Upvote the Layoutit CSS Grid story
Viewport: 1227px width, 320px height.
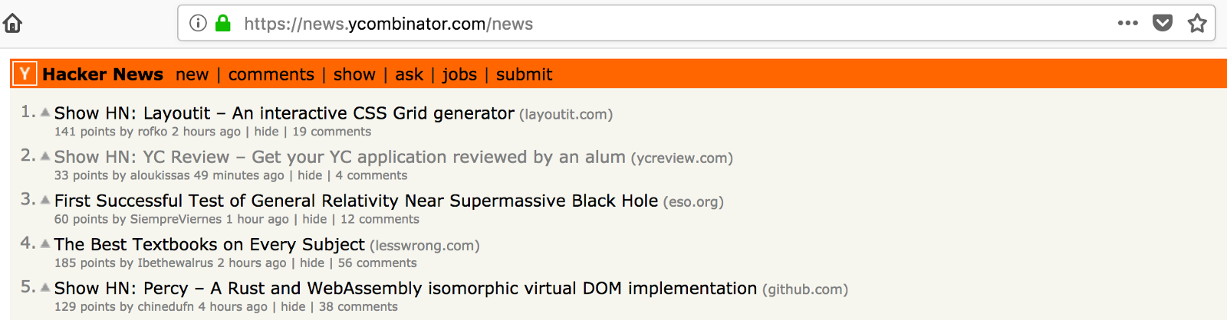click(x=45, y=113)
